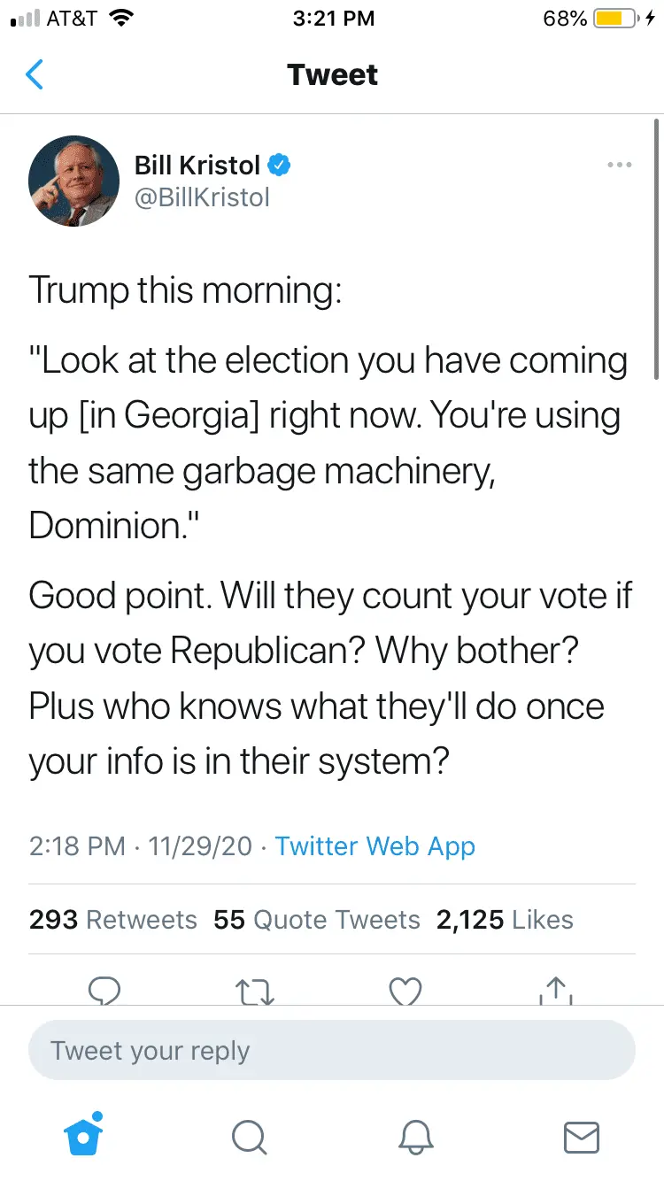Tap the Twitter Web App link

[375, 845]
